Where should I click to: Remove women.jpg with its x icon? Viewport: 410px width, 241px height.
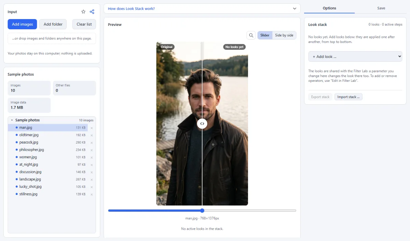tap(92, 157)
